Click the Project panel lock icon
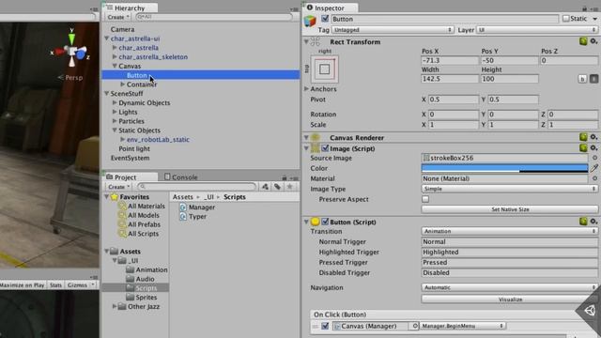 coord(285,177)
